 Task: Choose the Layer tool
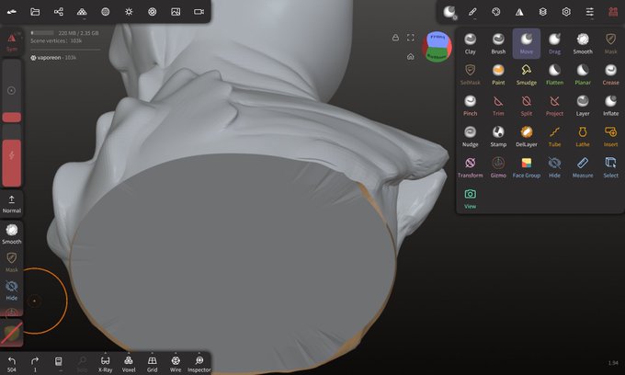583,106
